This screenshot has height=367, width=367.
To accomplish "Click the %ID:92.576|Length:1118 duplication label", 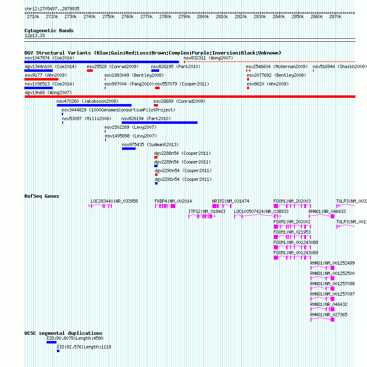I will [84, 347].
